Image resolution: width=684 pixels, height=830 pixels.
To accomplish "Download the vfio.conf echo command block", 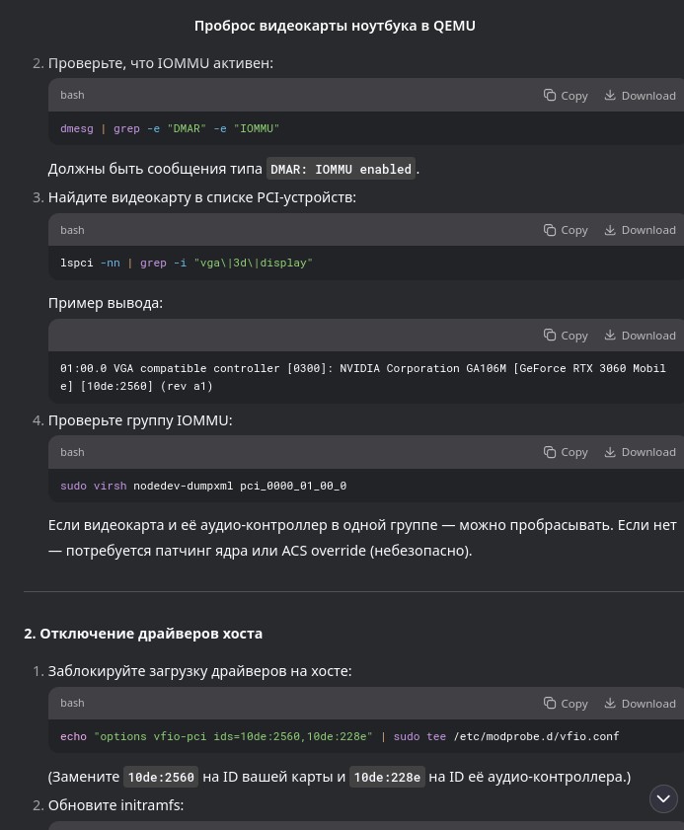I will [640, 703].
